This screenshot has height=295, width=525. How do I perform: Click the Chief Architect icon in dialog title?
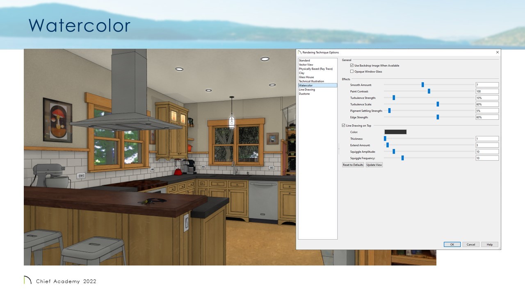click(299, 52)
